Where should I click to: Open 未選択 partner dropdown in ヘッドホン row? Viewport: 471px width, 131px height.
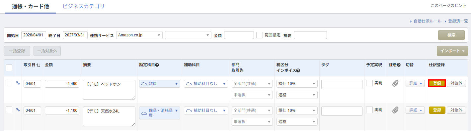coord(252,95)
